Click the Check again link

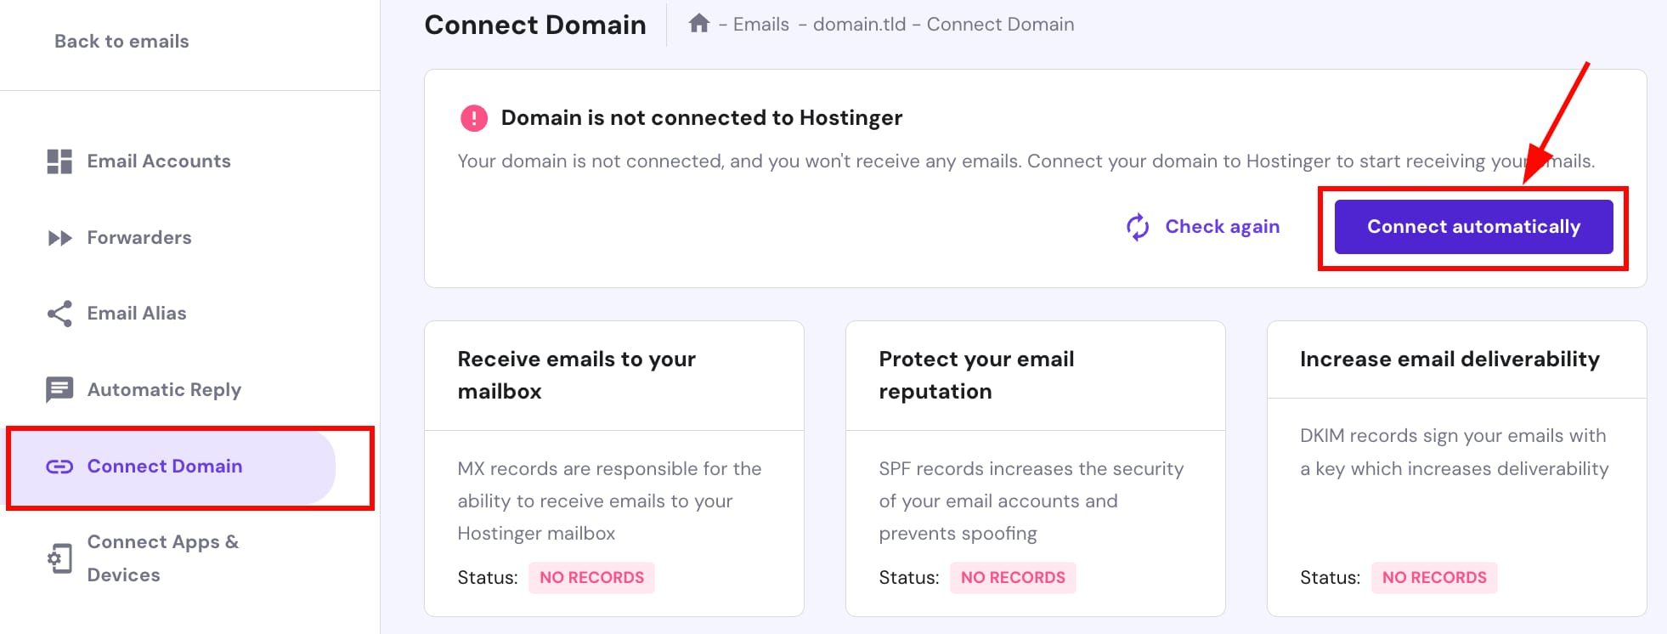click(x=1222, y=226)
